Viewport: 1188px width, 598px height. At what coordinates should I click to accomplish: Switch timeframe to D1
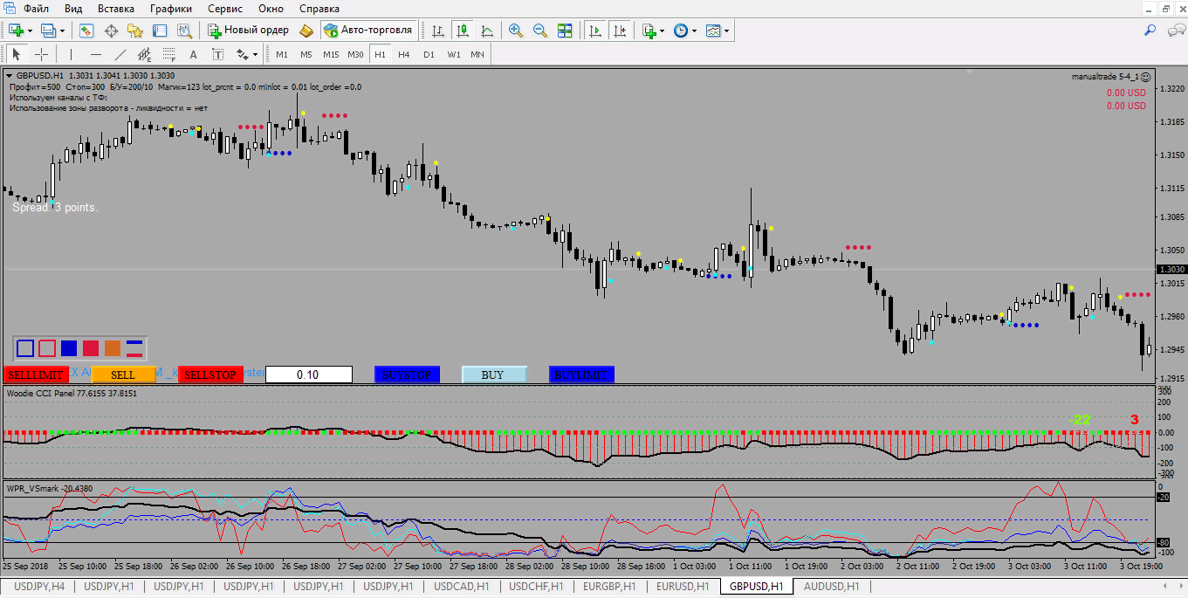pos(429,54)
